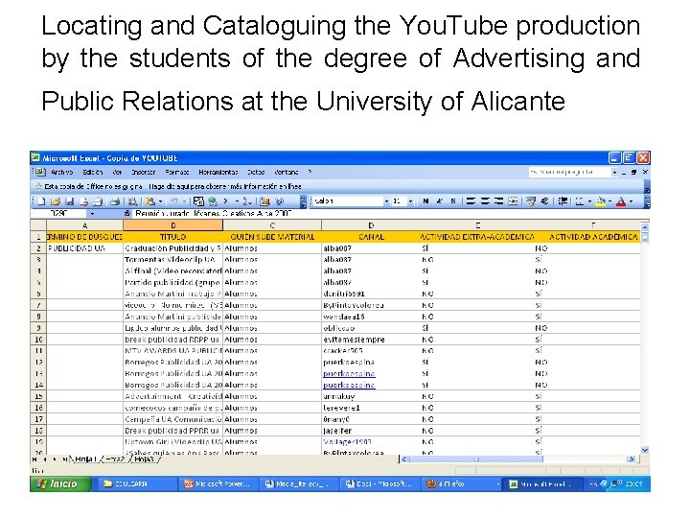Open the Ventana menu

(x=286, y=173)
